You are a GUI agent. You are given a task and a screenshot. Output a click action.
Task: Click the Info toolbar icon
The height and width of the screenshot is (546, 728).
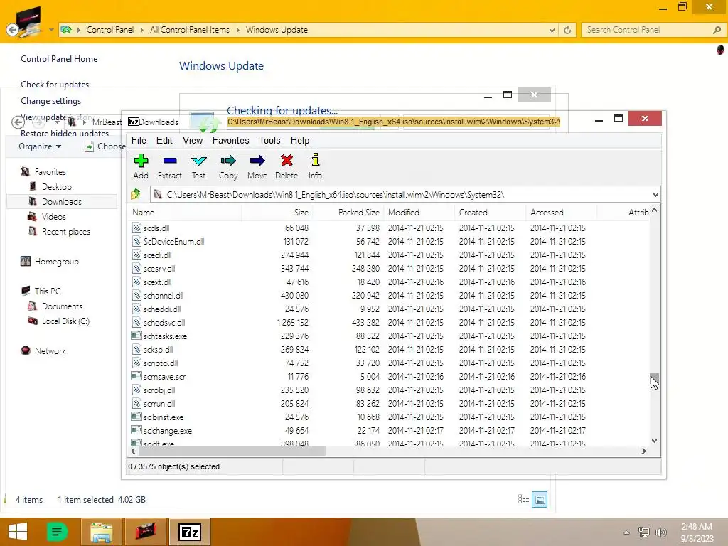coord(315,160)
